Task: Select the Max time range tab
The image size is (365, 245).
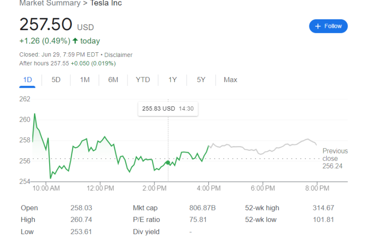Action: click(x=230, y=80)
